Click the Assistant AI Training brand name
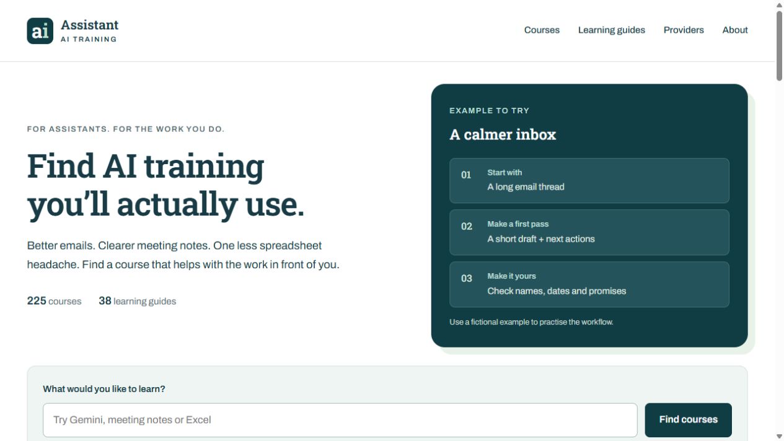784x441 pixels. pyautogui.click(x=89, y=31)
